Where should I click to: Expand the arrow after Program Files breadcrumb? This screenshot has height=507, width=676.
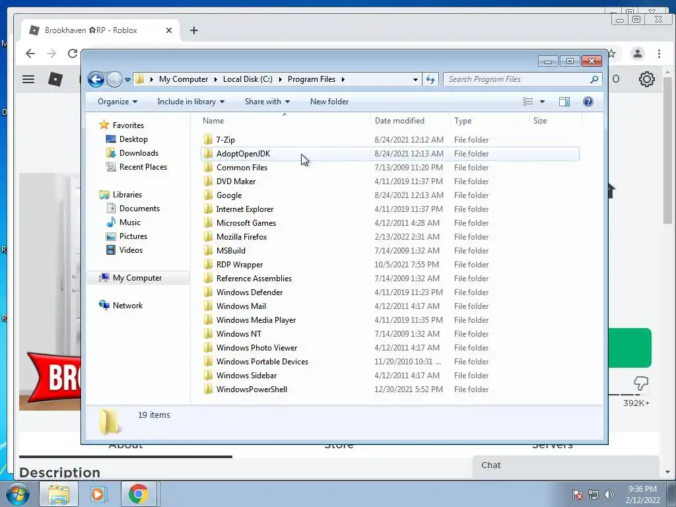pos(343,79)
